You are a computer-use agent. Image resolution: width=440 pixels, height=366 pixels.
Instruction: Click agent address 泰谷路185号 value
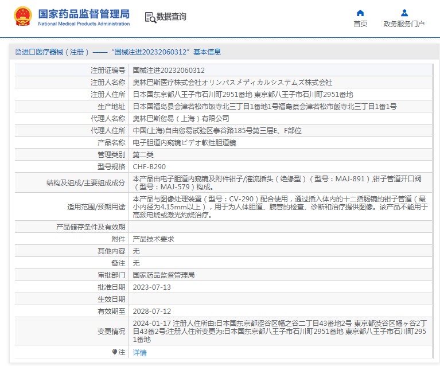click(x=217, y=131)
